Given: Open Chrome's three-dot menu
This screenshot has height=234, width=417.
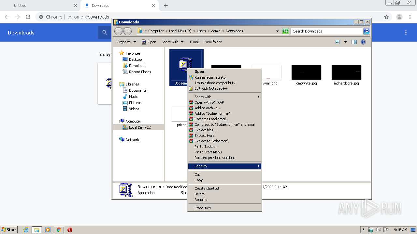Looking at the screenshot, I should coord(410,17).
